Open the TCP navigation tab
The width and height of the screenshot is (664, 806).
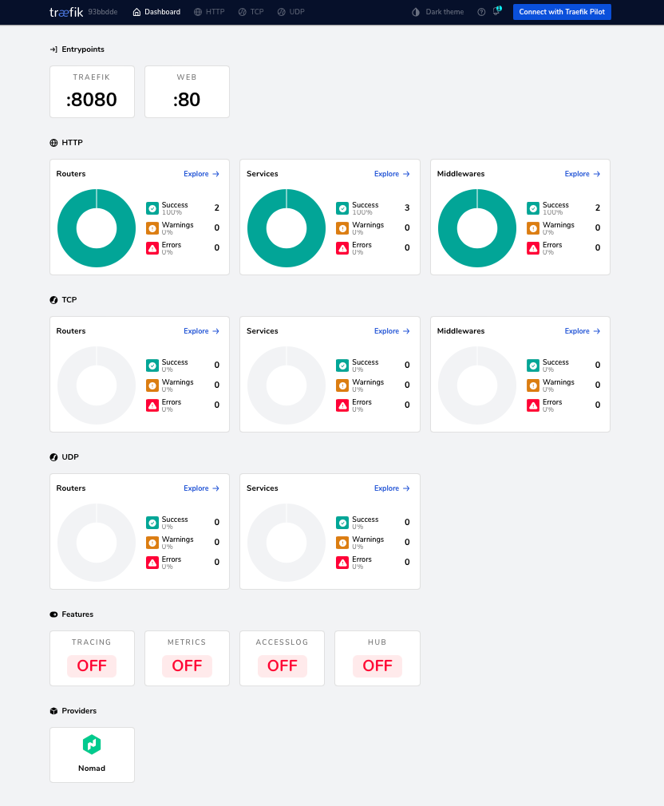(251, 12)
